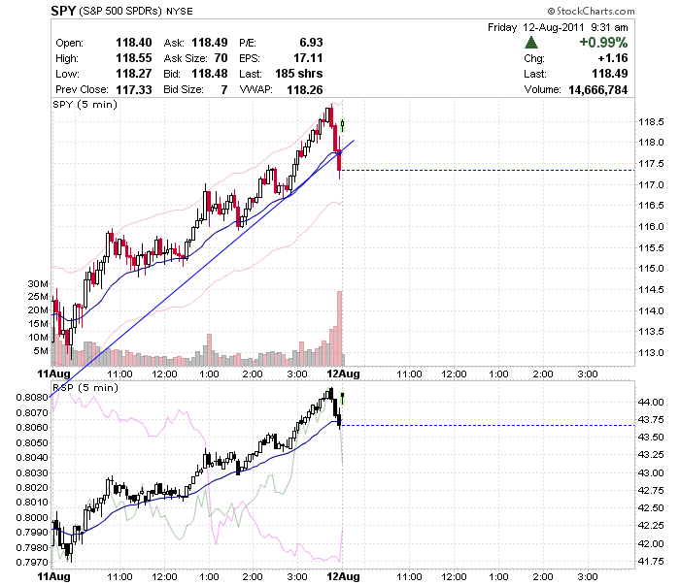
Task: Click the SPY (5 min) chart label
Action: click(85, 105)
